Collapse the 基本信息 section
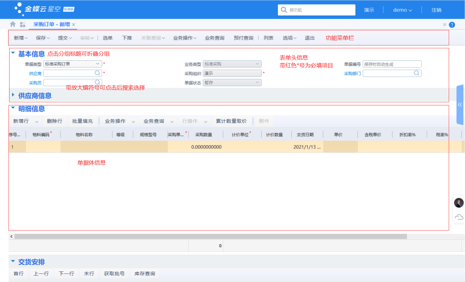This screenshot has height=282, width=465. 13,54
